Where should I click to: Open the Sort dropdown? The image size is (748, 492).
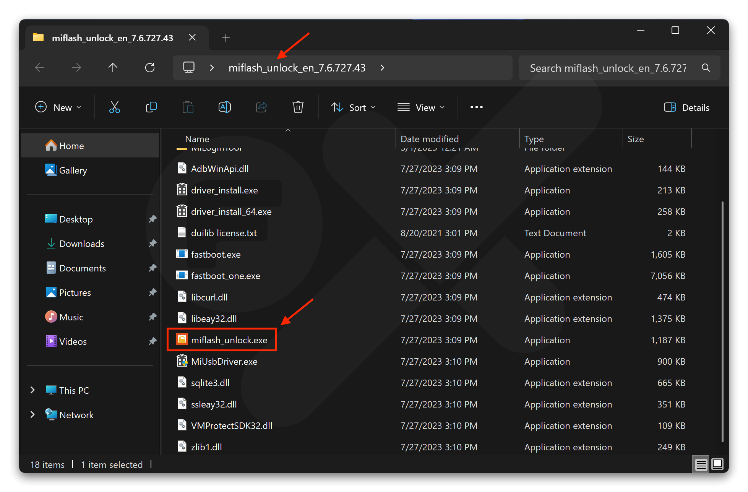pos(353,107)
